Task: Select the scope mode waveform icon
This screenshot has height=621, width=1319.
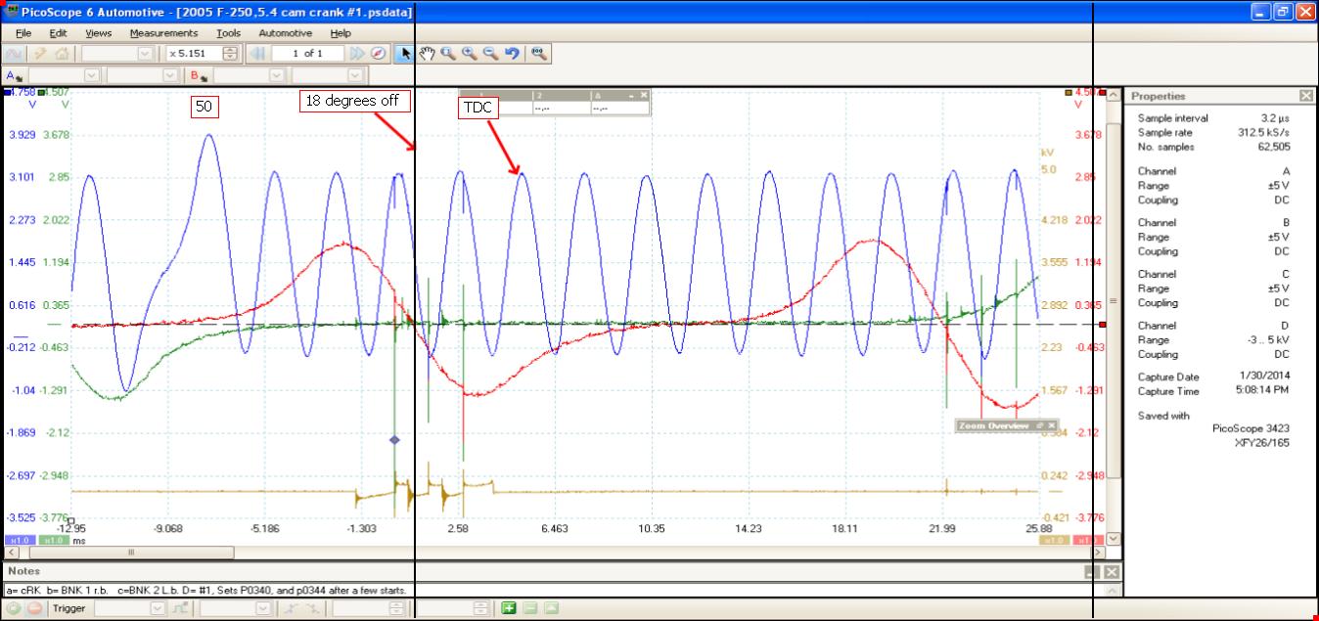Action: pyautogui.click(x=15, y=54)
